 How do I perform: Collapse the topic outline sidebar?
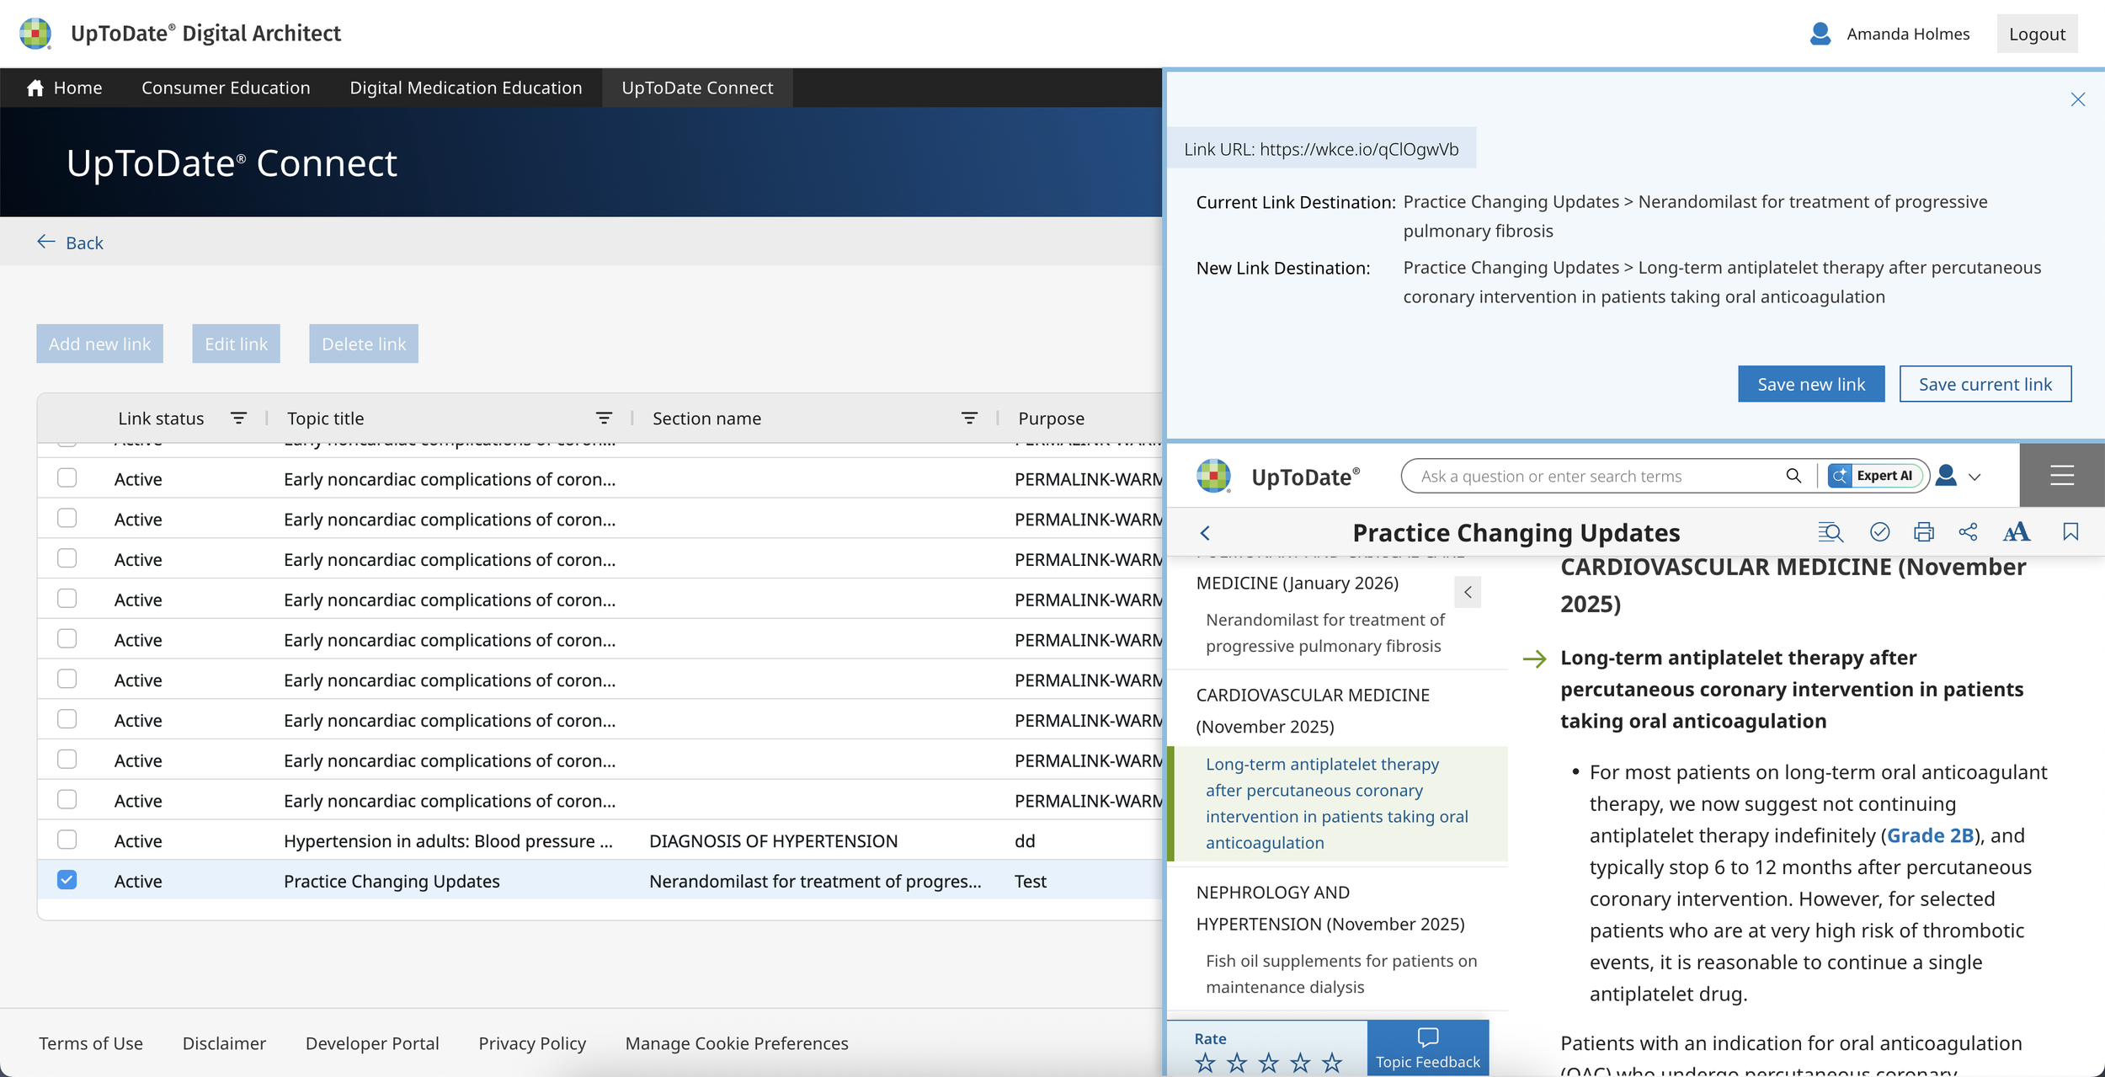coord(1468,592)
